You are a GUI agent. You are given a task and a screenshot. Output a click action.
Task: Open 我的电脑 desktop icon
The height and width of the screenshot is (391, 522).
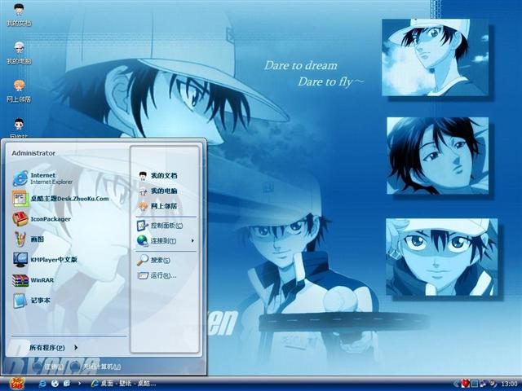(19, 53)
